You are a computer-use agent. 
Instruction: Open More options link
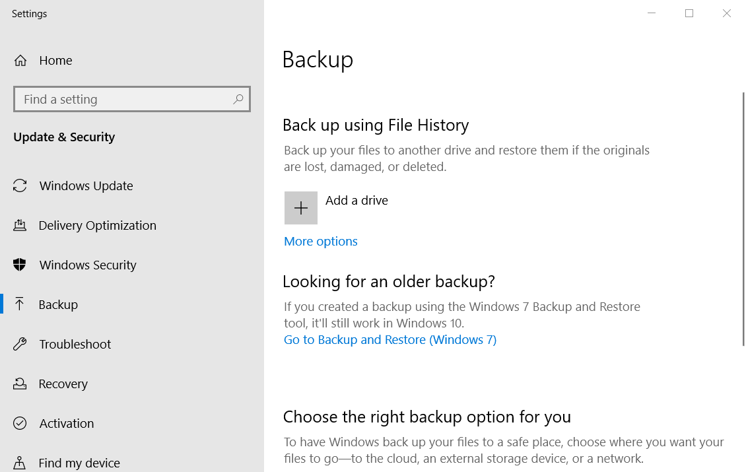321,242
